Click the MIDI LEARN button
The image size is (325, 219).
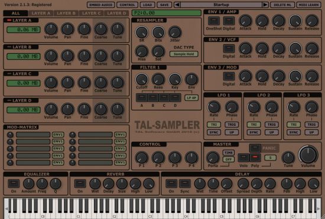pos(309,5)
